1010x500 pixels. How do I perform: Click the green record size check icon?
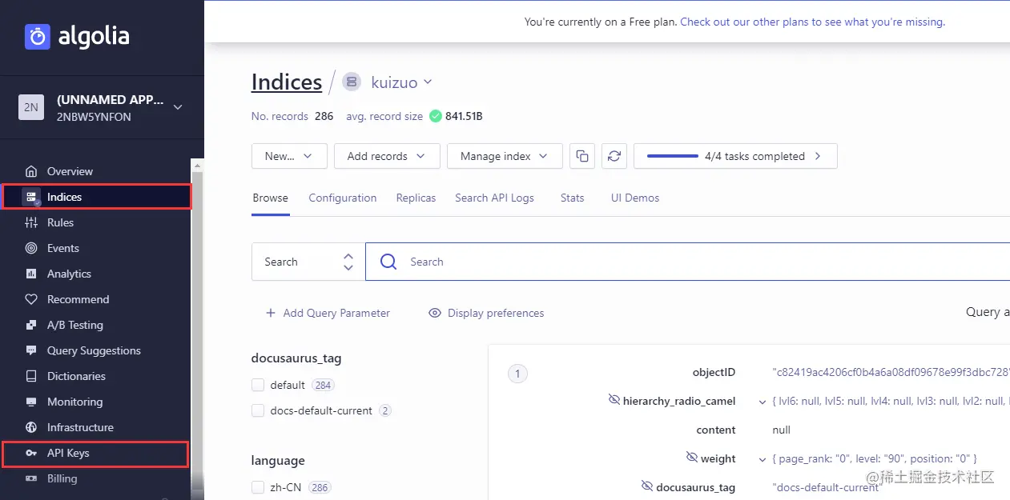coord(436,116)
